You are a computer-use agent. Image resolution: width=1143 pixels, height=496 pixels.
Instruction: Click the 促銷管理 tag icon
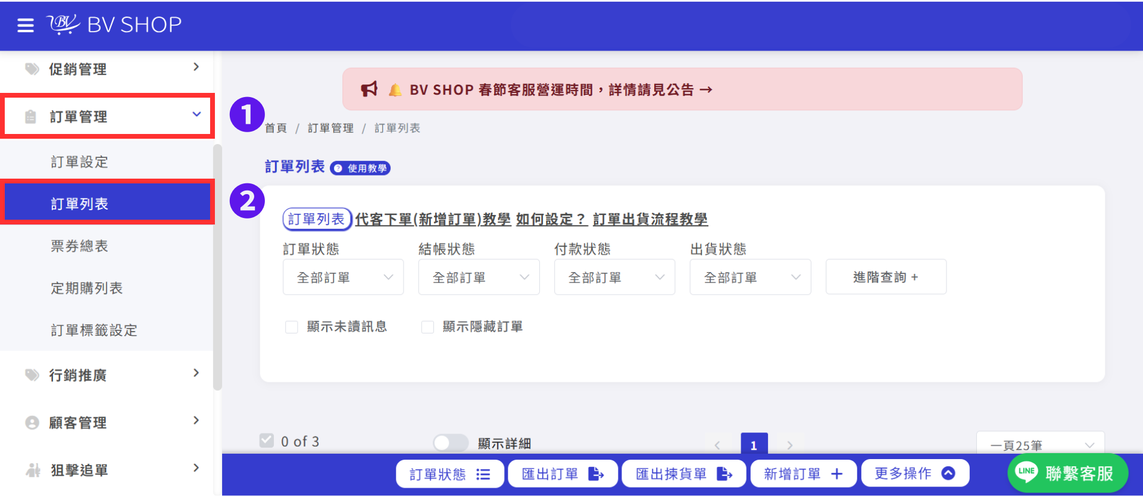(x=32, y=69)
